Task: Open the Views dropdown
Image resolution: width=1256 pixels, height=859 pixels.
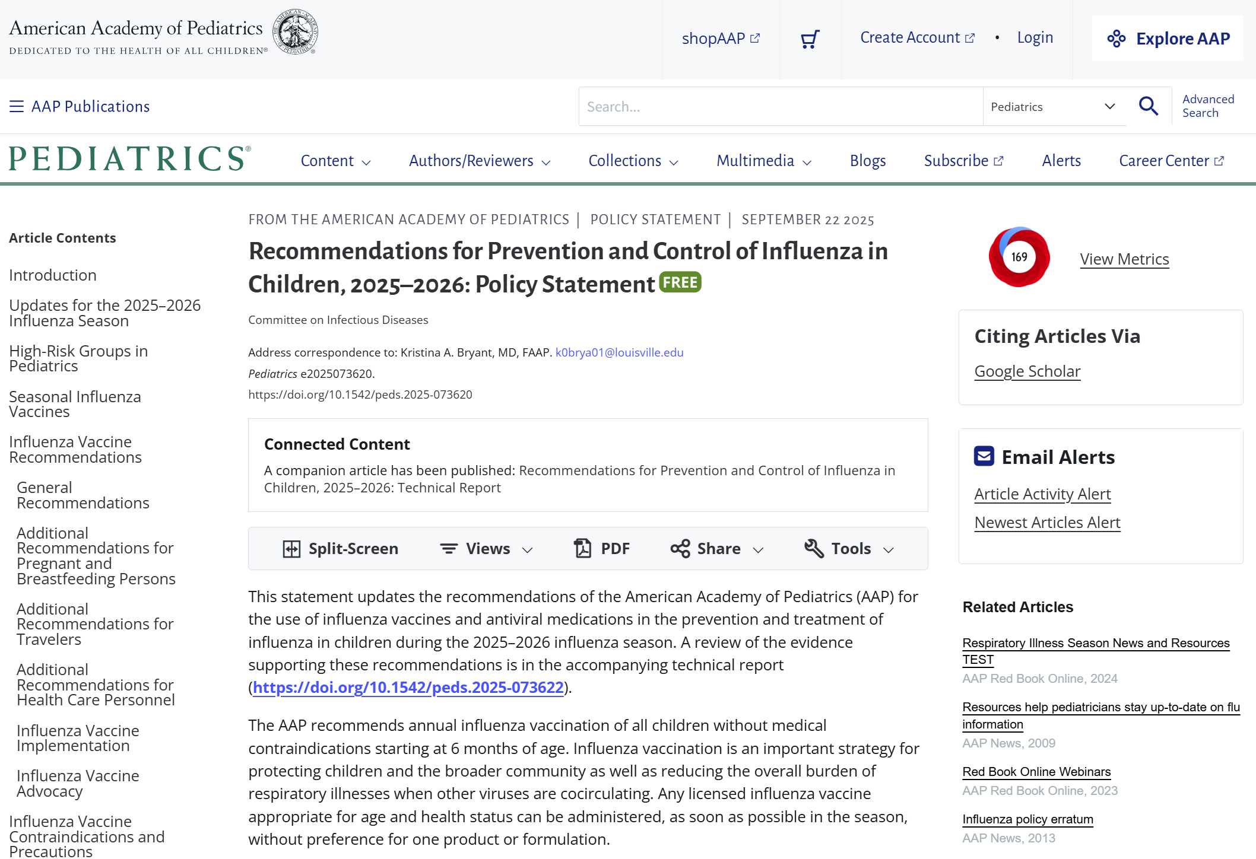Action: coord(486,549)
